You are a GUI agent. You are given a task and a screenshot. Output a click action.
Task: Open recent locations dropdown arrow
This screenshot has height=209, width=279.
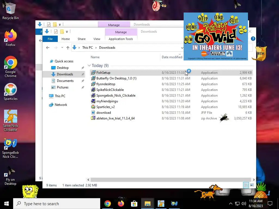(x=62, y=48)
